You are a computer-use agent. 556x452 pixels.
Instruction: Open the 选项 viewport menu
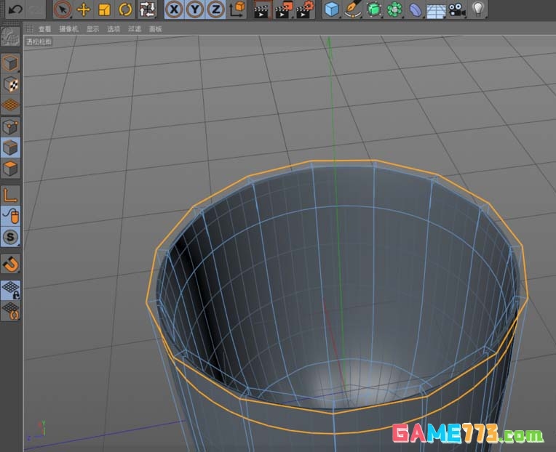114,29
